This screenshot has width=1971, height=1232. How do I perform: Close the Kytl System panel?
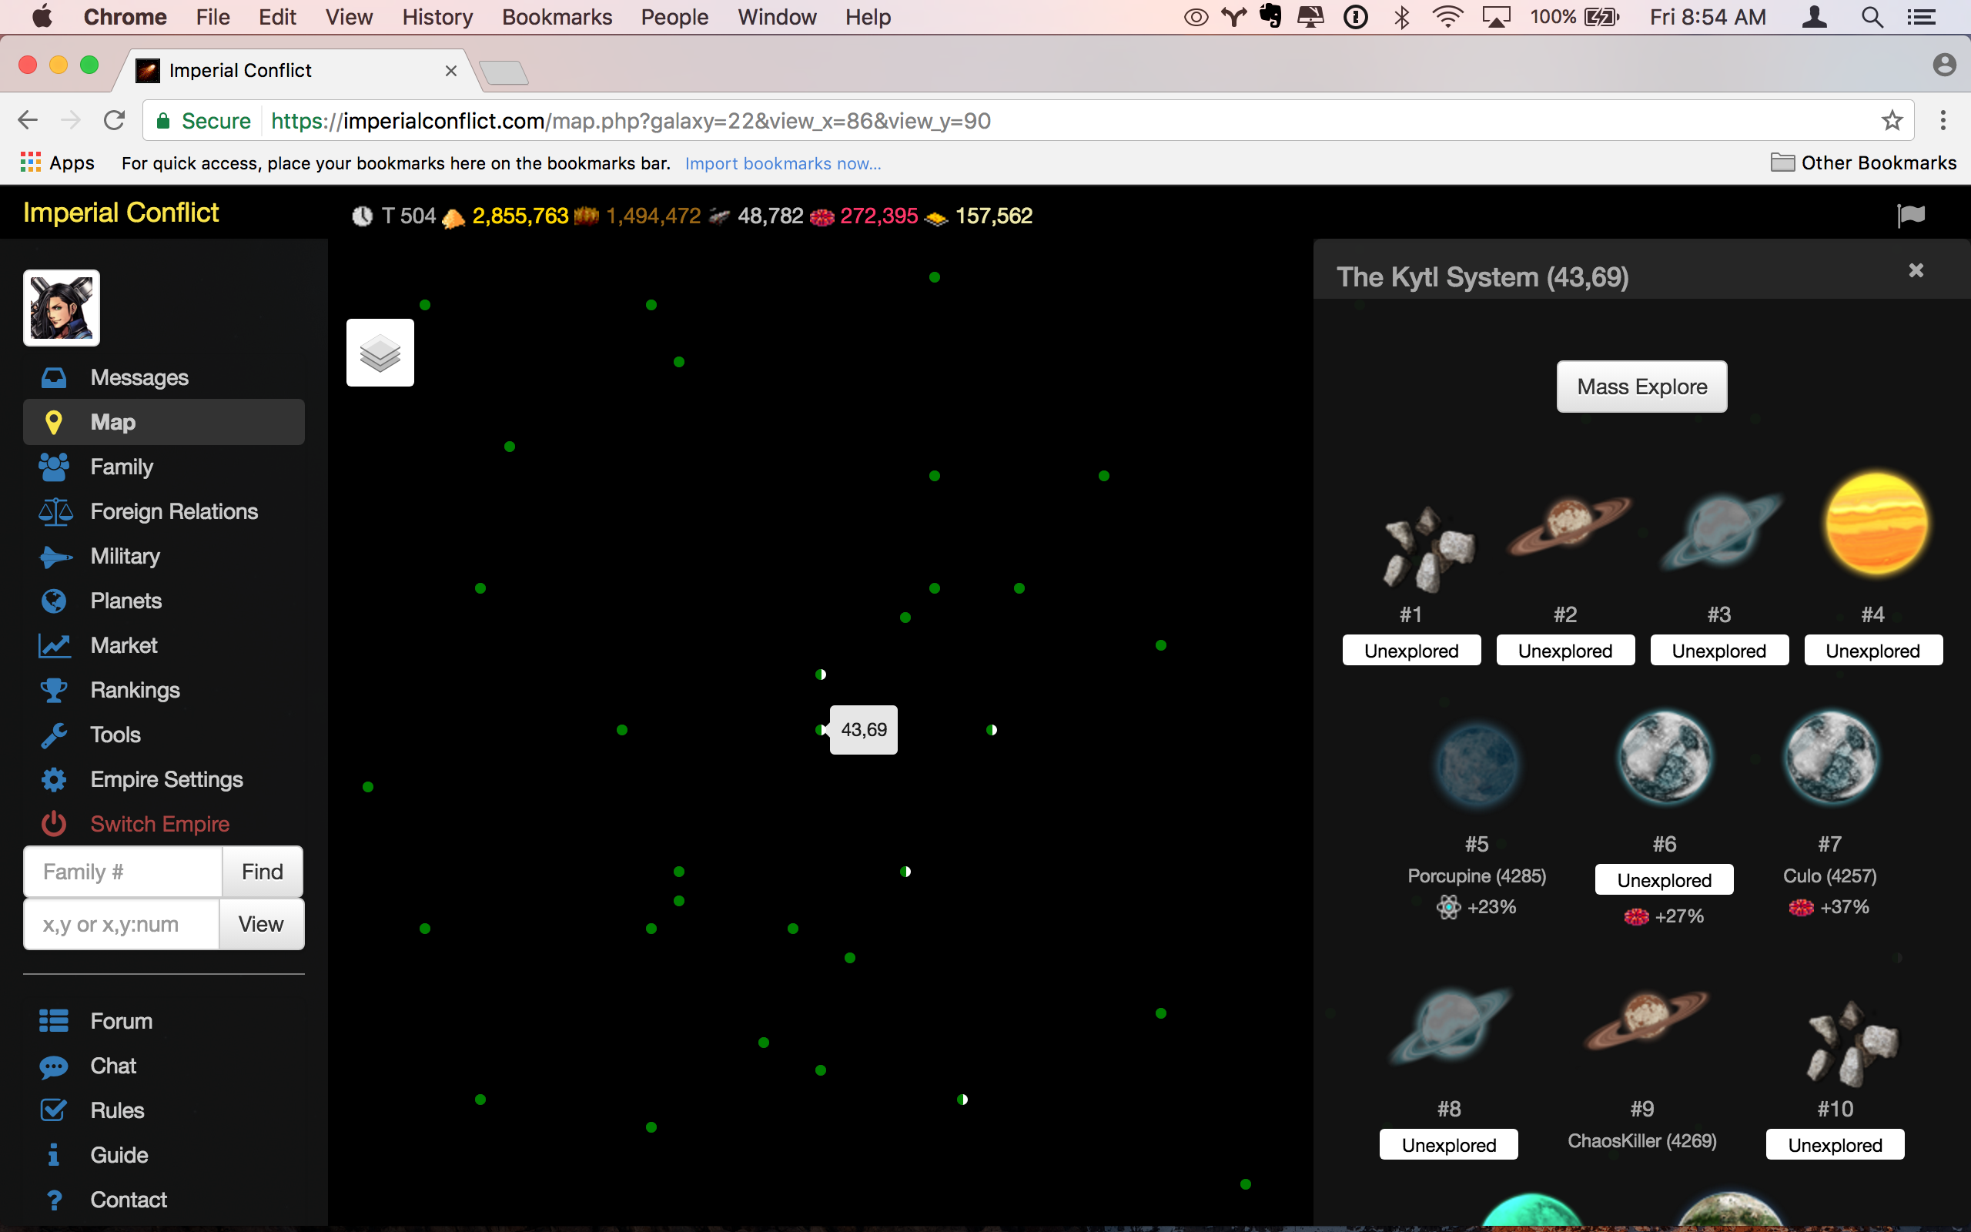pyautogui.click(x=1916, y=269)
